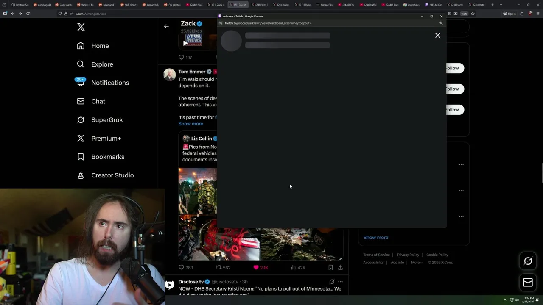The height and width of the screenshot is (305, 543).
Task: Expand the list all tabs dropdown arrow
Action: (501, 5)
